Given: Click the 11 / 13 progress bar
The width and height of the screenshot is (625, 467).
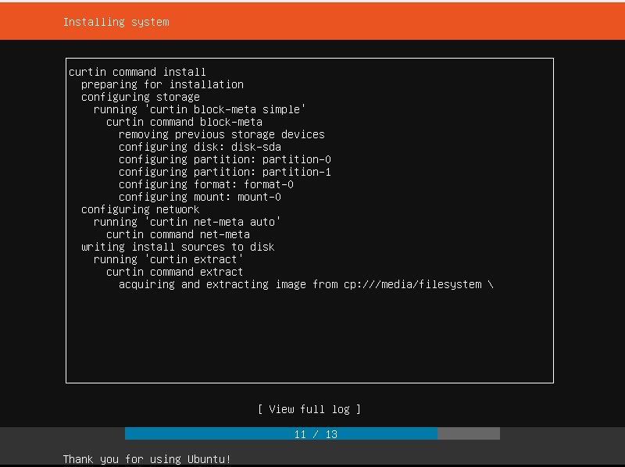Looking at the screenshot, I should (x=312, y=433).
